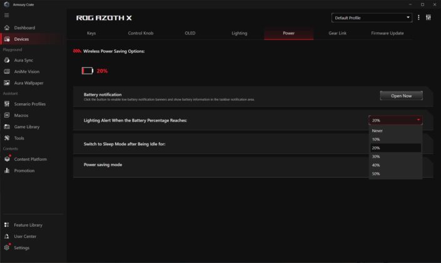Image resolution: width=441 pixels, height=263 pixels.
Task: Click the Switch to Sleep Mode label
Action: 124,144
